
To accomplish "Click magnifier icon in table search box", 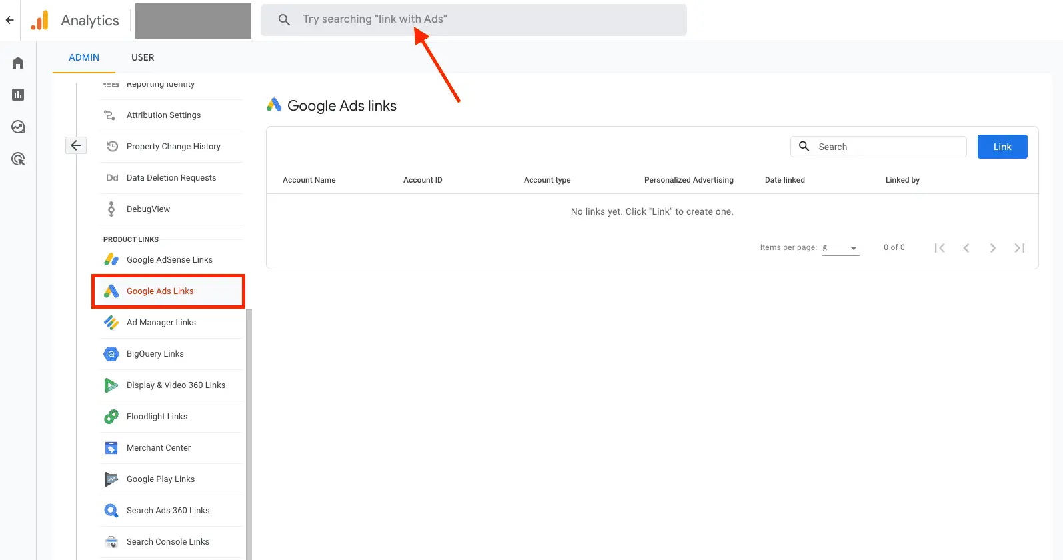I will (x=804, y=146).
